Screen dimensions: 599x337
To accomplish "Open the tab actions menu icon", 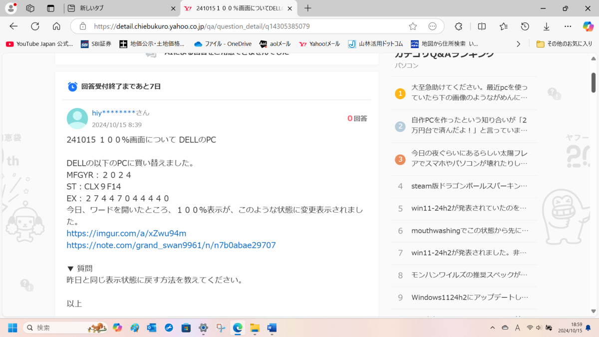I will coord(50,8).
